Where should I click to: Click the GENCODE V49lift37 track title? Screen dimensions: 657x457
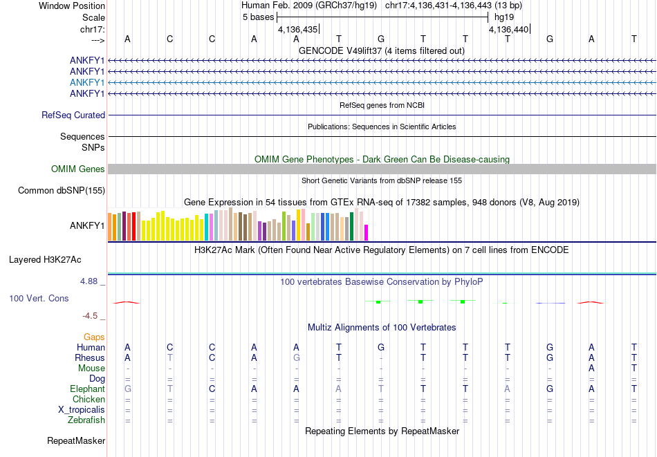(x=381, y=50)
